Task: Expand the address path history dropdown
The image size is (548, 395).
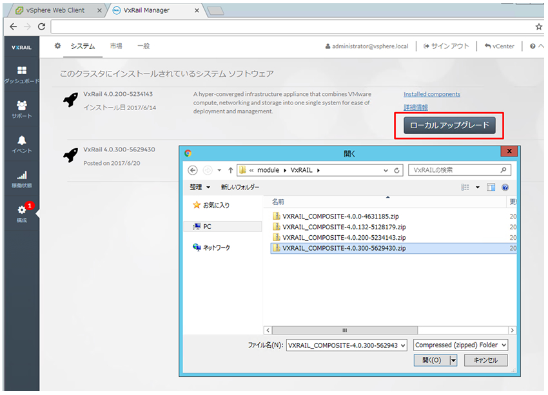Action: (386, 170)
